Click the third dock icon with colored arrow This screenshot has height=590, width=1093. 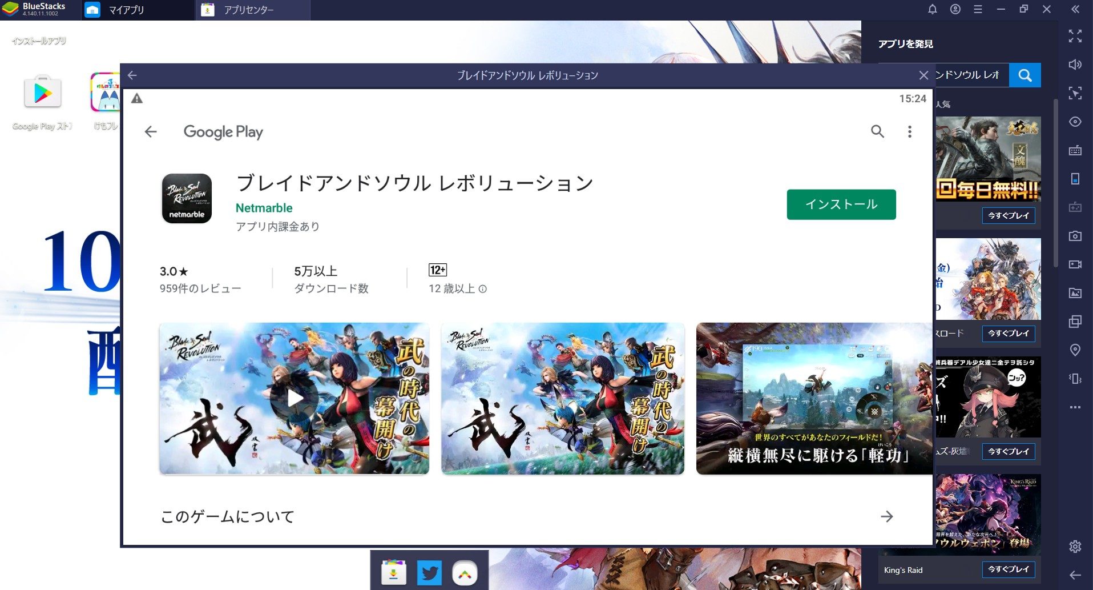465,573
